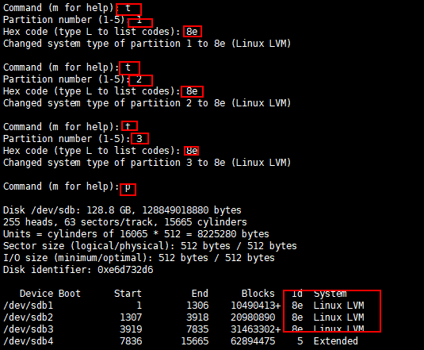Image resolution: width=424 pixels, height=350 pixels.
Task: Click the 'End' column header
Action: point(200,294)
